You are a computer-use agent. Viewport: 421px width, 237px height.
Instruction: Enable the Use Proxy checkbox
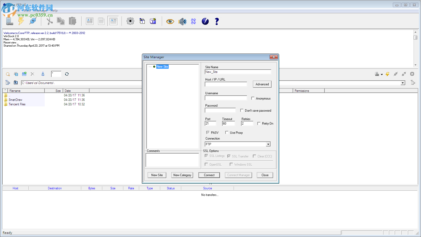tap(227, 132)
